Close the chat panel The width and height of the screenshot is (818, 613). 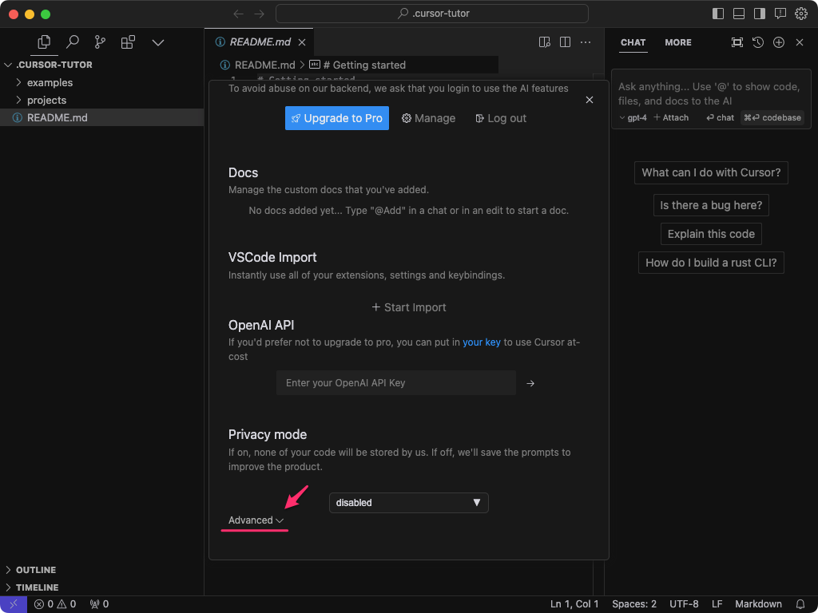coord(800,43)
